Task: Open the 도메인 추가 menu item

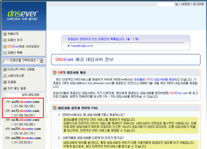Action: (15, 40)
